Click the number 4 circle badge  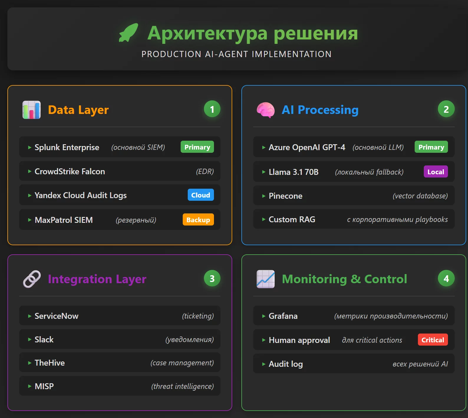446,278
